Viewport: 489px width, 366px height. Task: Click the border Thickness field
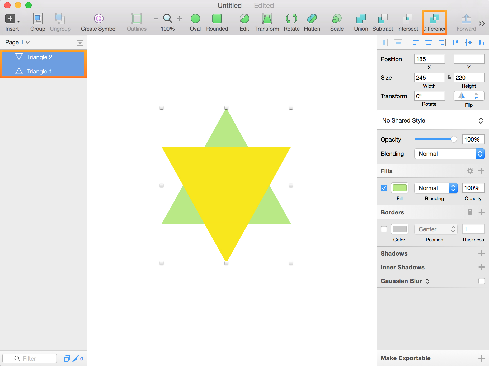click(x=473, y=229)
